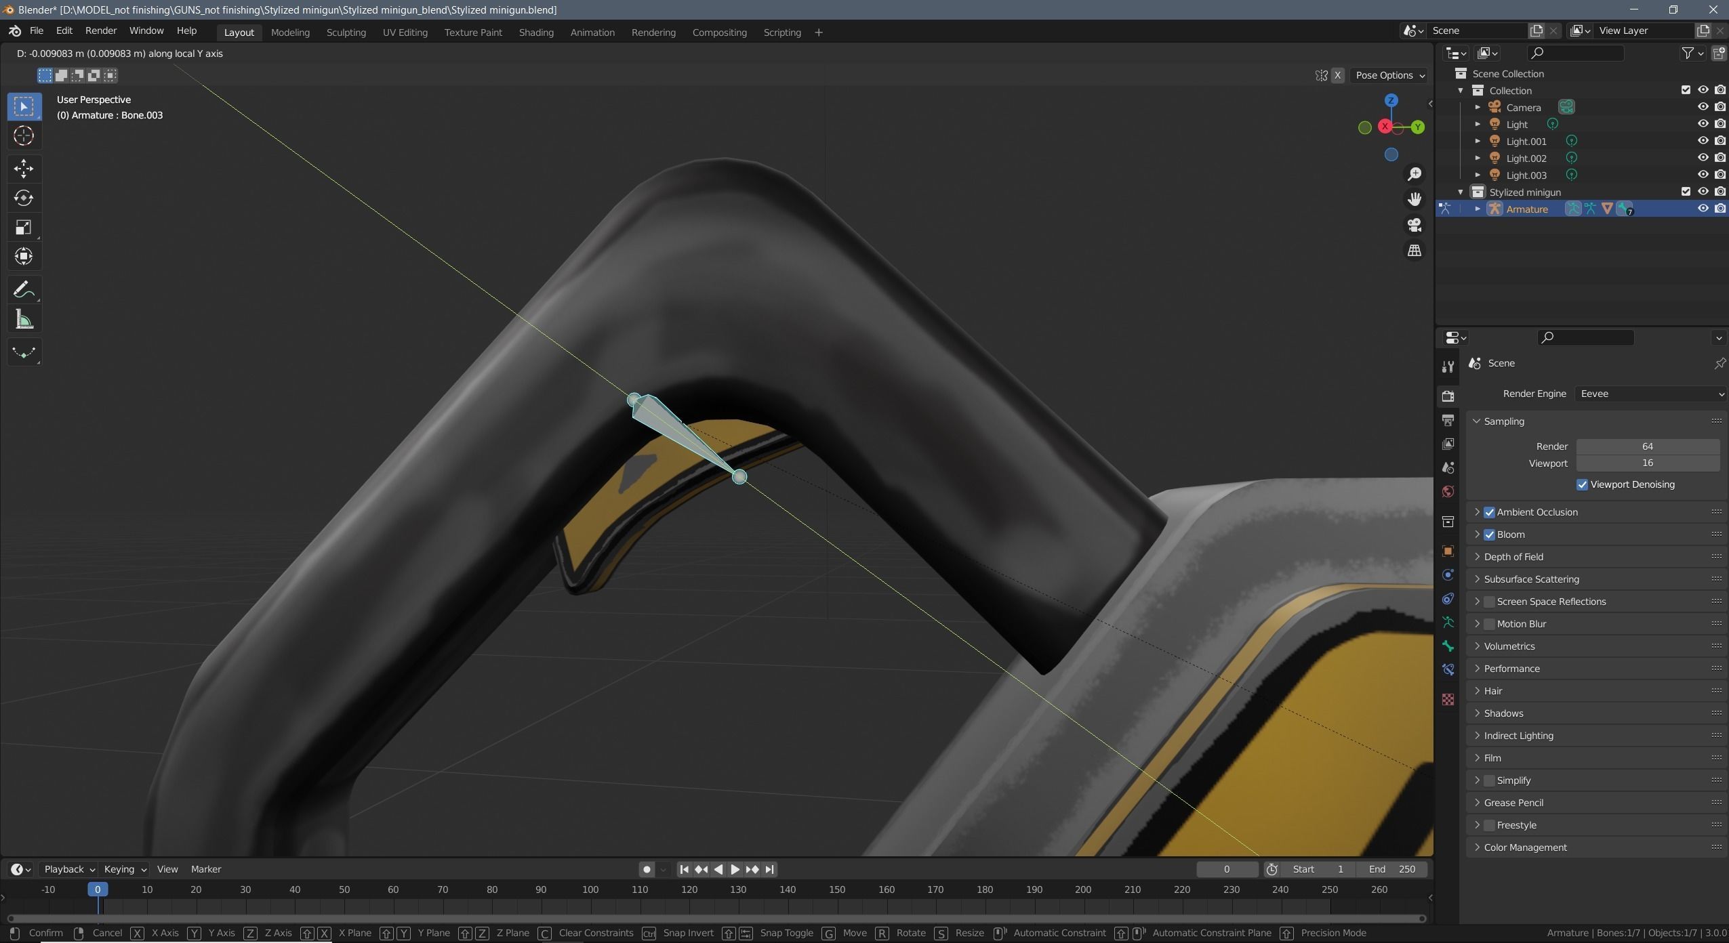
Task: Select the Cursor tool in the toolbar
Action: click(24, 136)
